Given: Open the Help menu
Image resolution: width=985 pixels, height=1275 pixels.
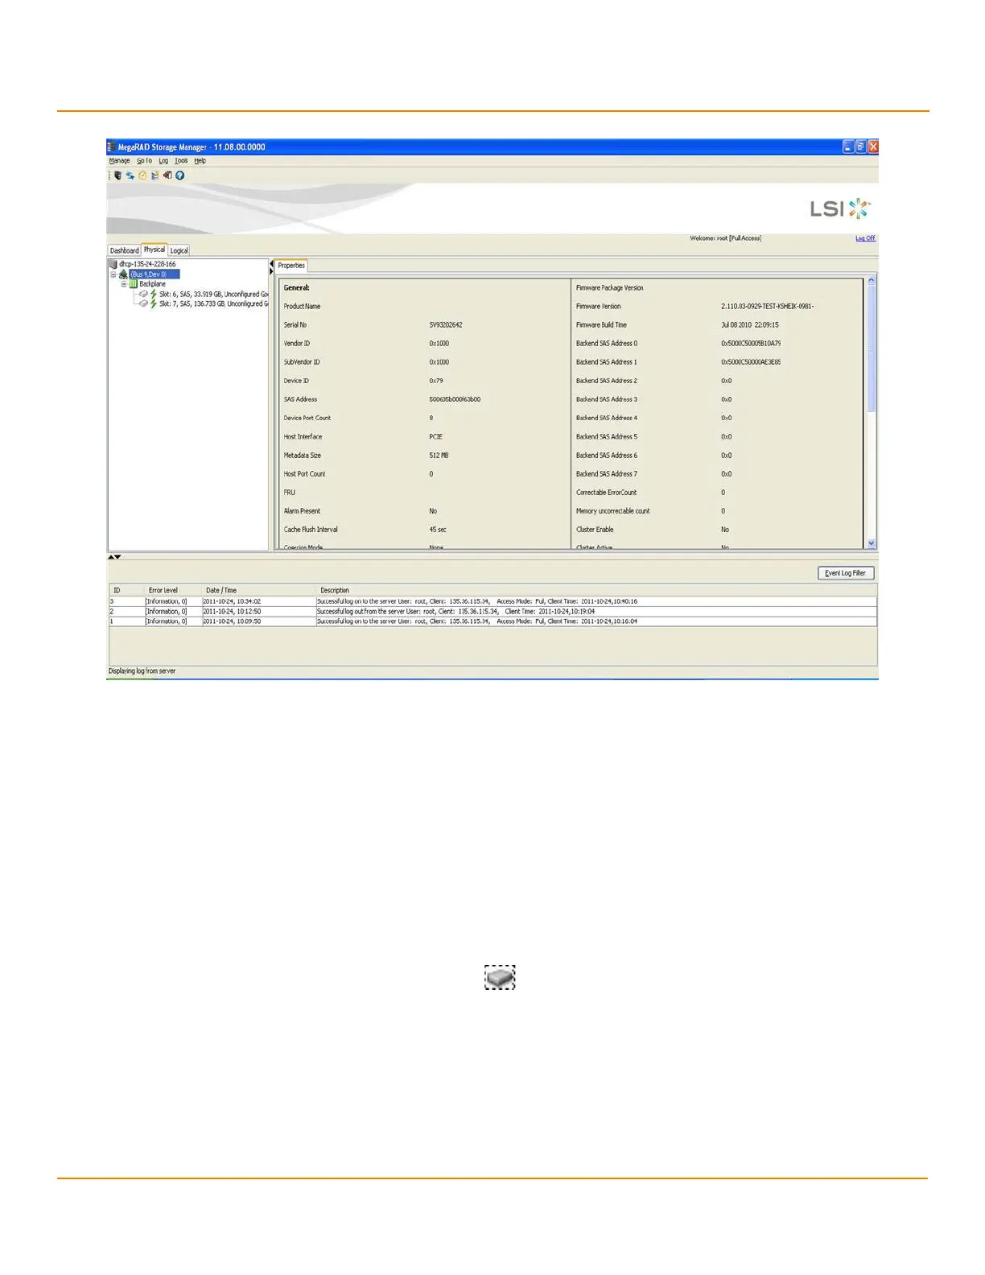Looking at the screenshot, I should (200, 161).
